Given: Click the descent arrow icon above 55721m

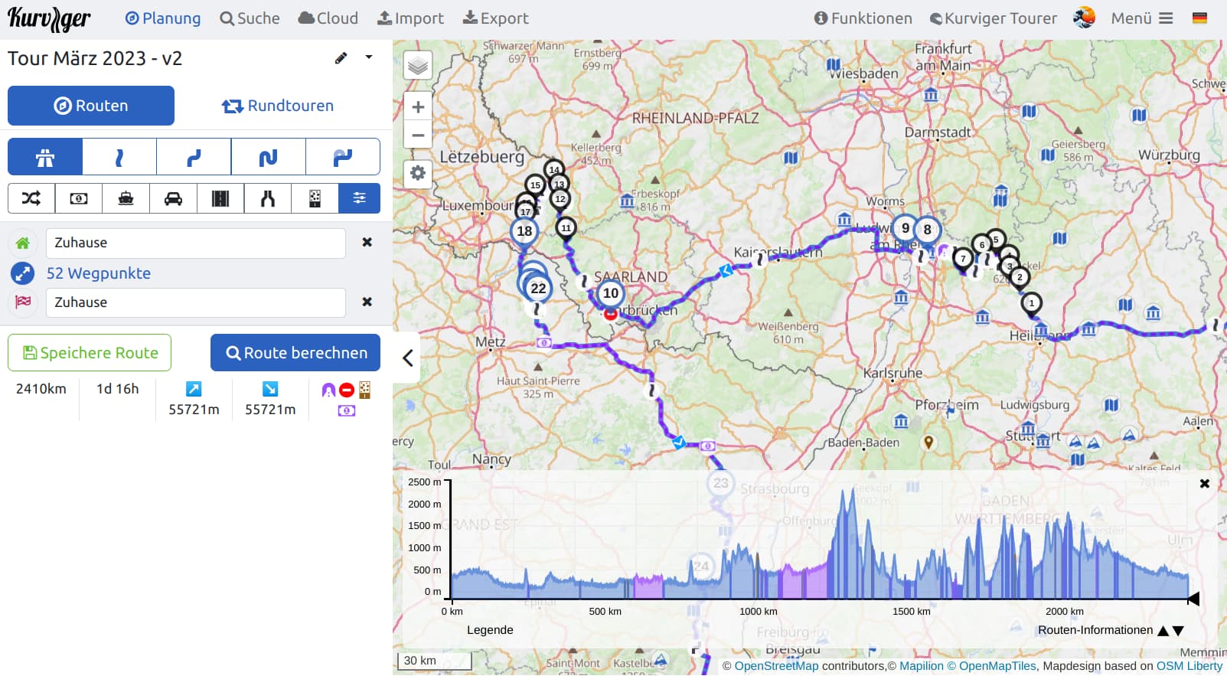Looking at the screenshot, I should tap(270, 389).
